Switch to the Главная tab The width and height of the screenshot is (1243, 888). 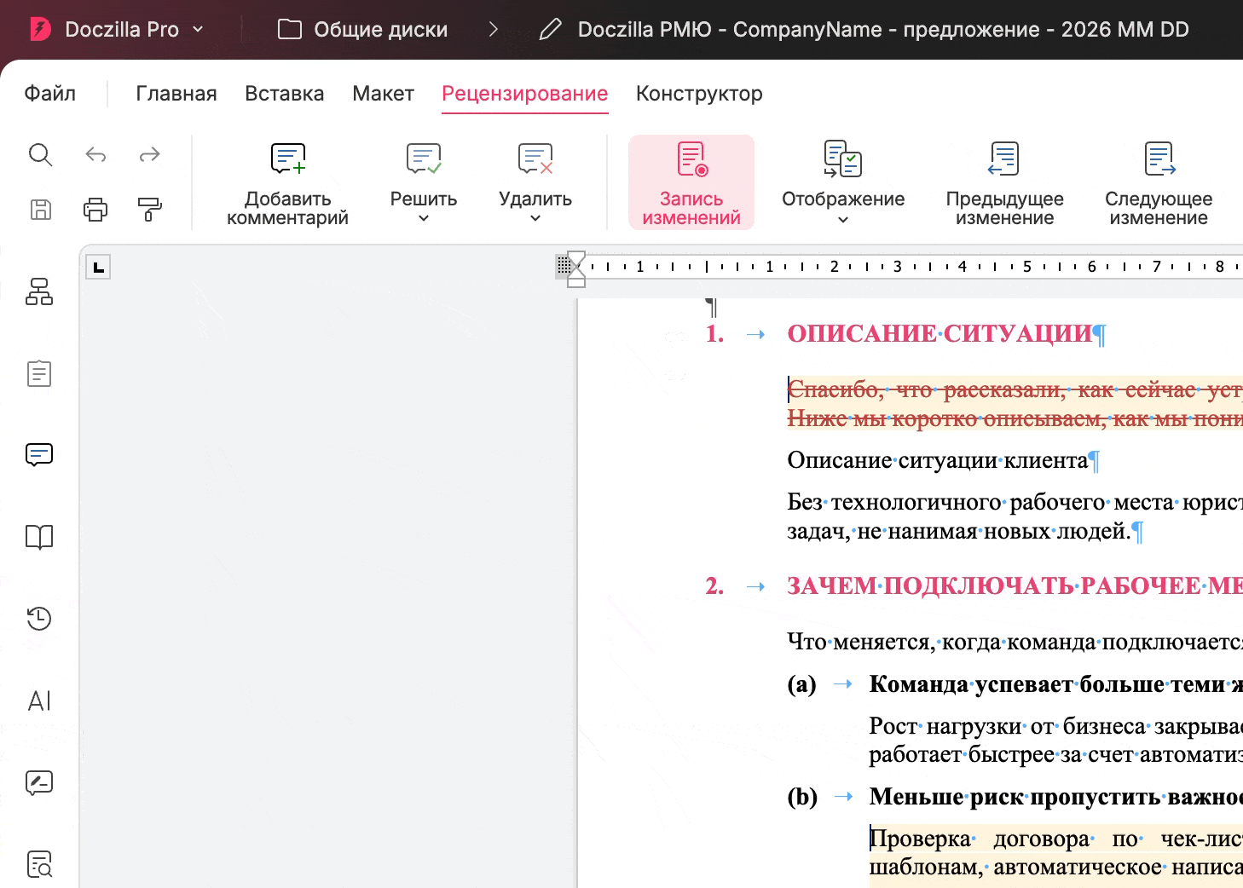coord(176,93)
